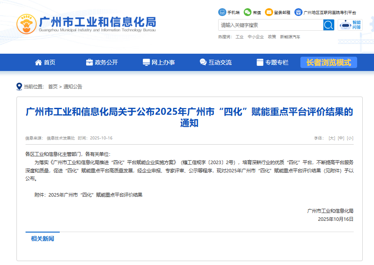374x265 pixels.
Task: Select the [中] medium font size option
Action: click(x=341, y=137)
